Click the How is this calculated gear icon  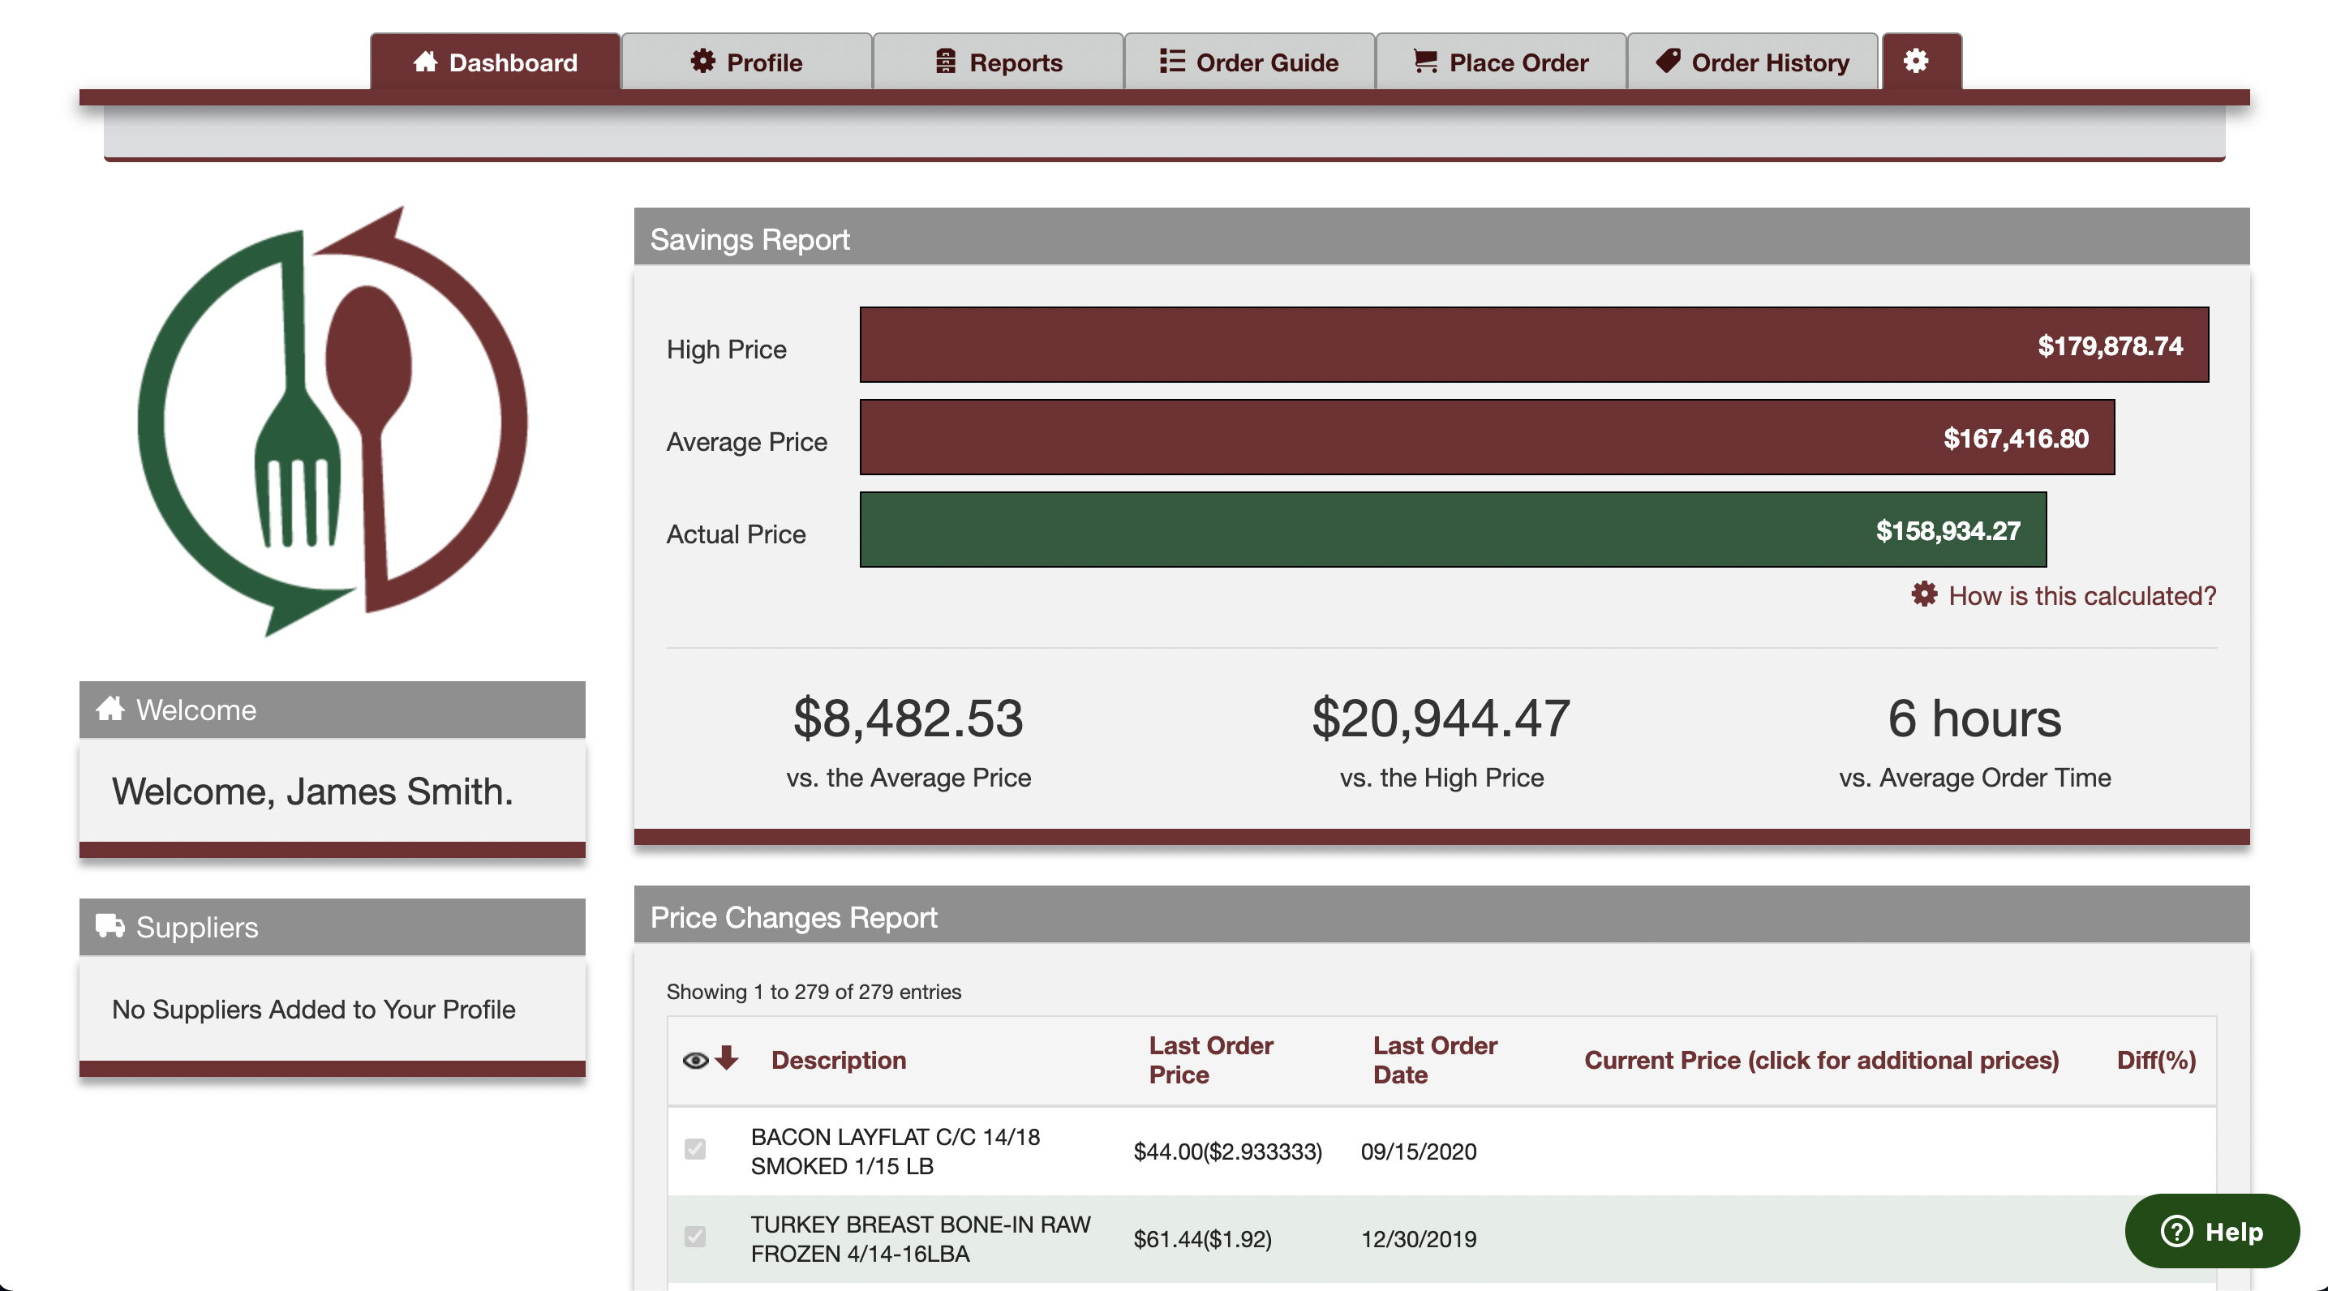(1924, 594)
